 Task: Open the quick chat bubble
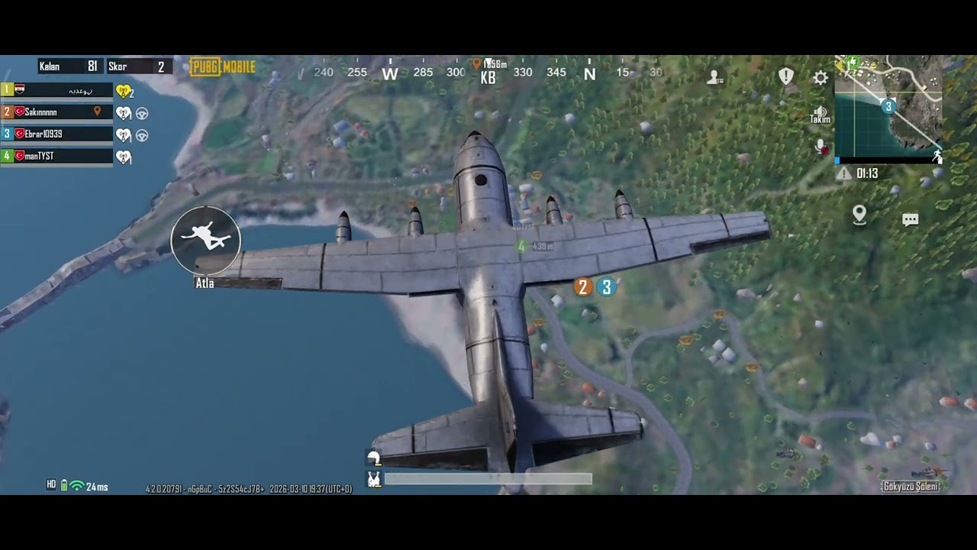(910, 219)
